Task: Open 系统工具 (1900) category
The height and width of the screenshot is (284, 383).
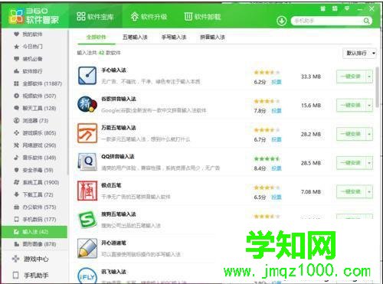Action: (x=36, y=182)
